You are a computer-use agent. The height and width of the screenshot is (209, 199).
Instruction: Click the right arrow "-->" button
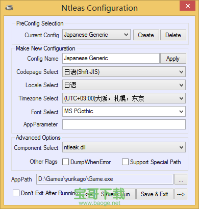(181, 194)
